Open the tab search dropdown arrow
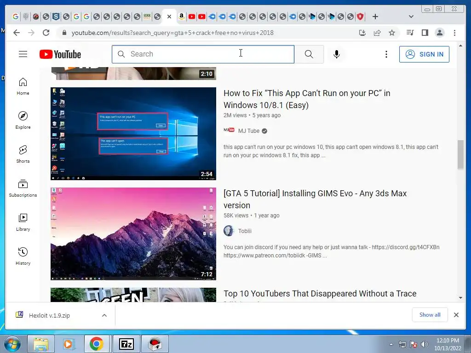 click(x=411, y=17)
